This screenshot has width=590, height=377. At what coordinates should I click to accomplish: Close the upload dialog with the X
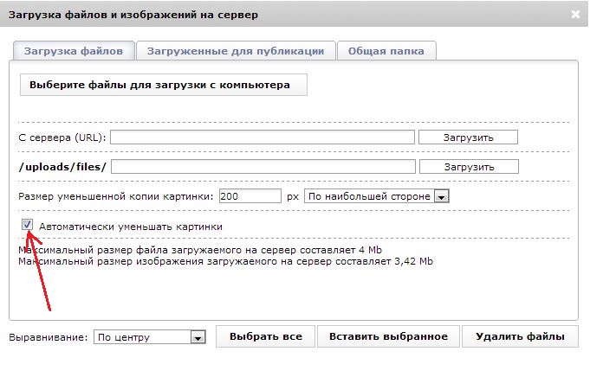coord(576,15)
